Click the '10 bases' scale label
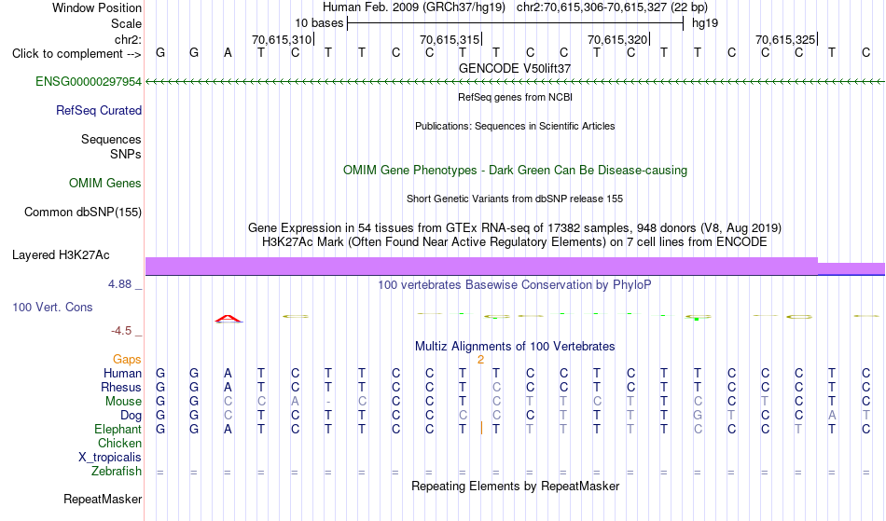The image size is (886, 521). [319, 23]
